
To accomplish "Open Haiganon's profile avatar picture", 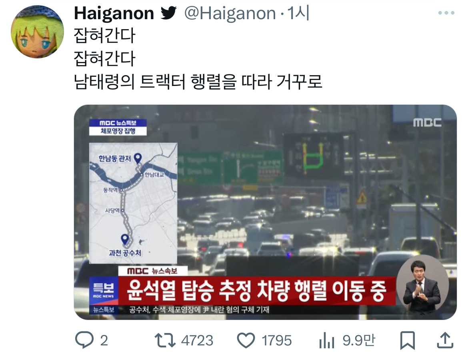I will tap(37, 32).
